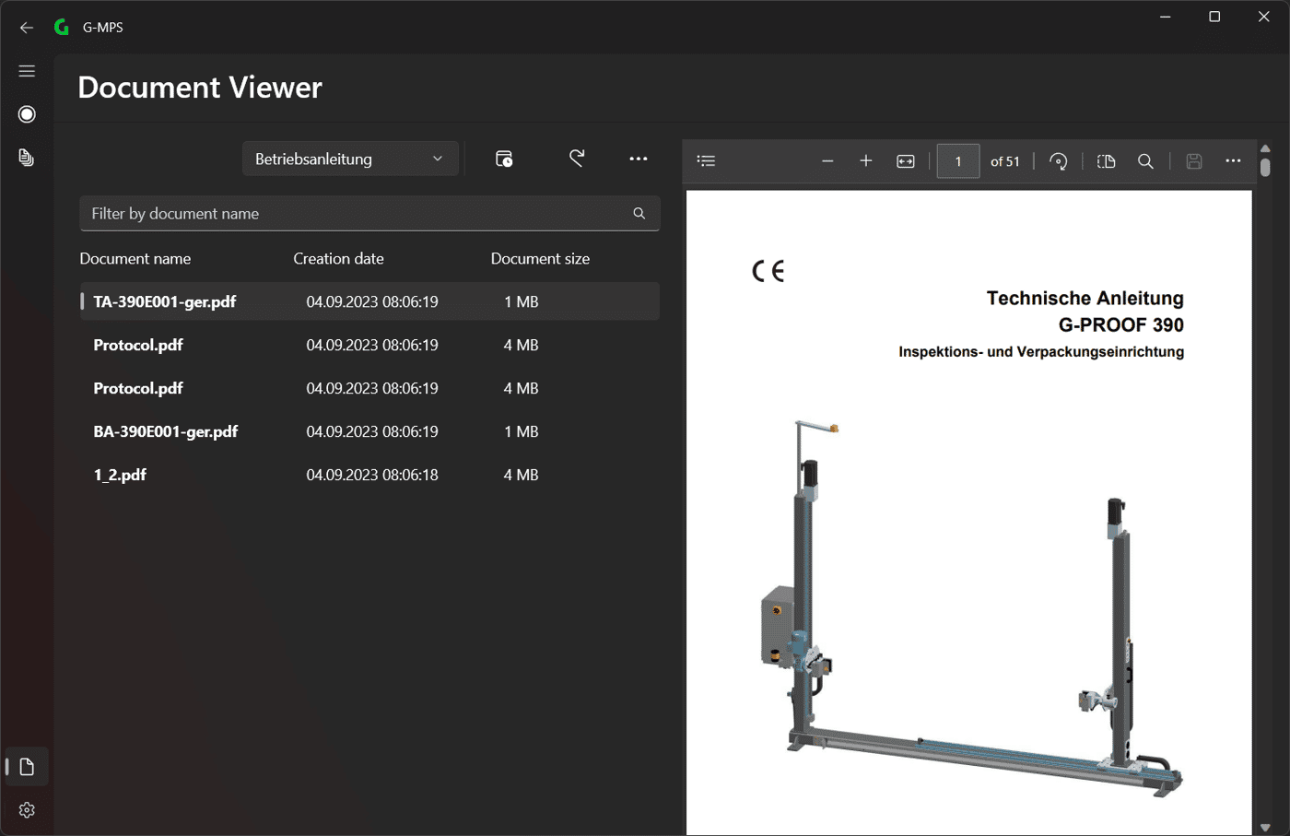Image resolution: width=1290 pixels, height=836 pixels.
Task: Open the PDF viewer more options ellipsis
Action: click(1233, 161)
